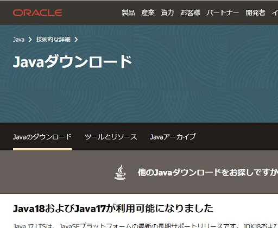Viewport: 278px width, 228px height.
Task: Switch to ツールとリソース tab
Action: tap(111, 137)
